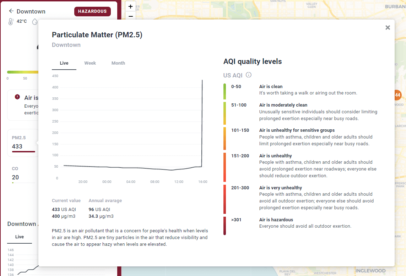The height and width of the screenshot is (276, 406).
Task: Click the HAZARDOUS status badge
Action: (92, 11)
